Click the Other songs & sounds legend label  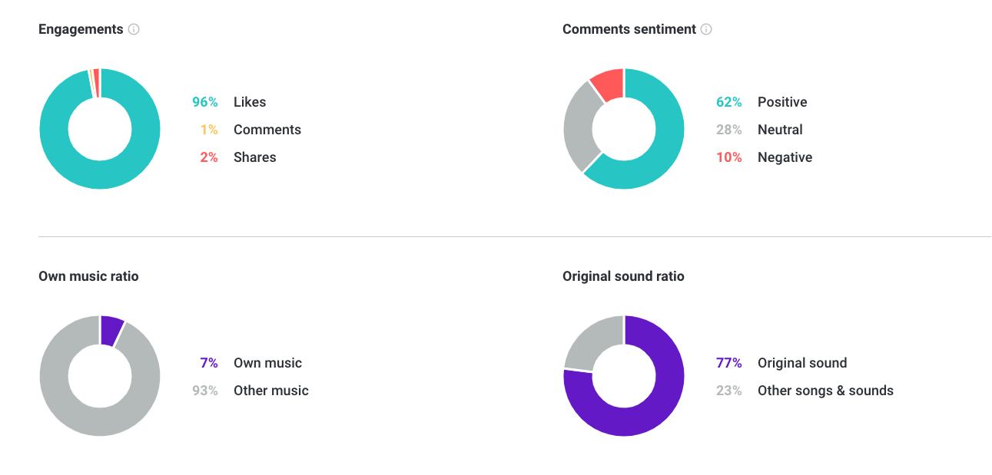[x=825, y=391]
